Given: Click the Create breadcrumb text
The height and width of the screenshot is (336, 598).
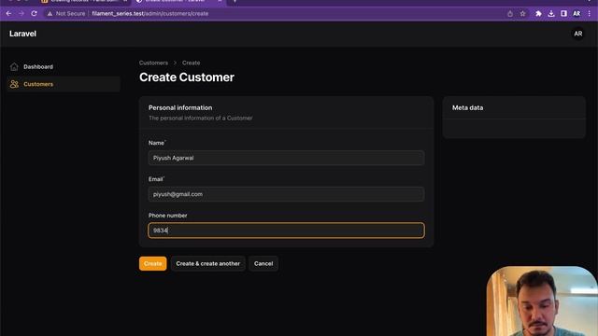Looking at the screenshot, I should click(191, 63).
